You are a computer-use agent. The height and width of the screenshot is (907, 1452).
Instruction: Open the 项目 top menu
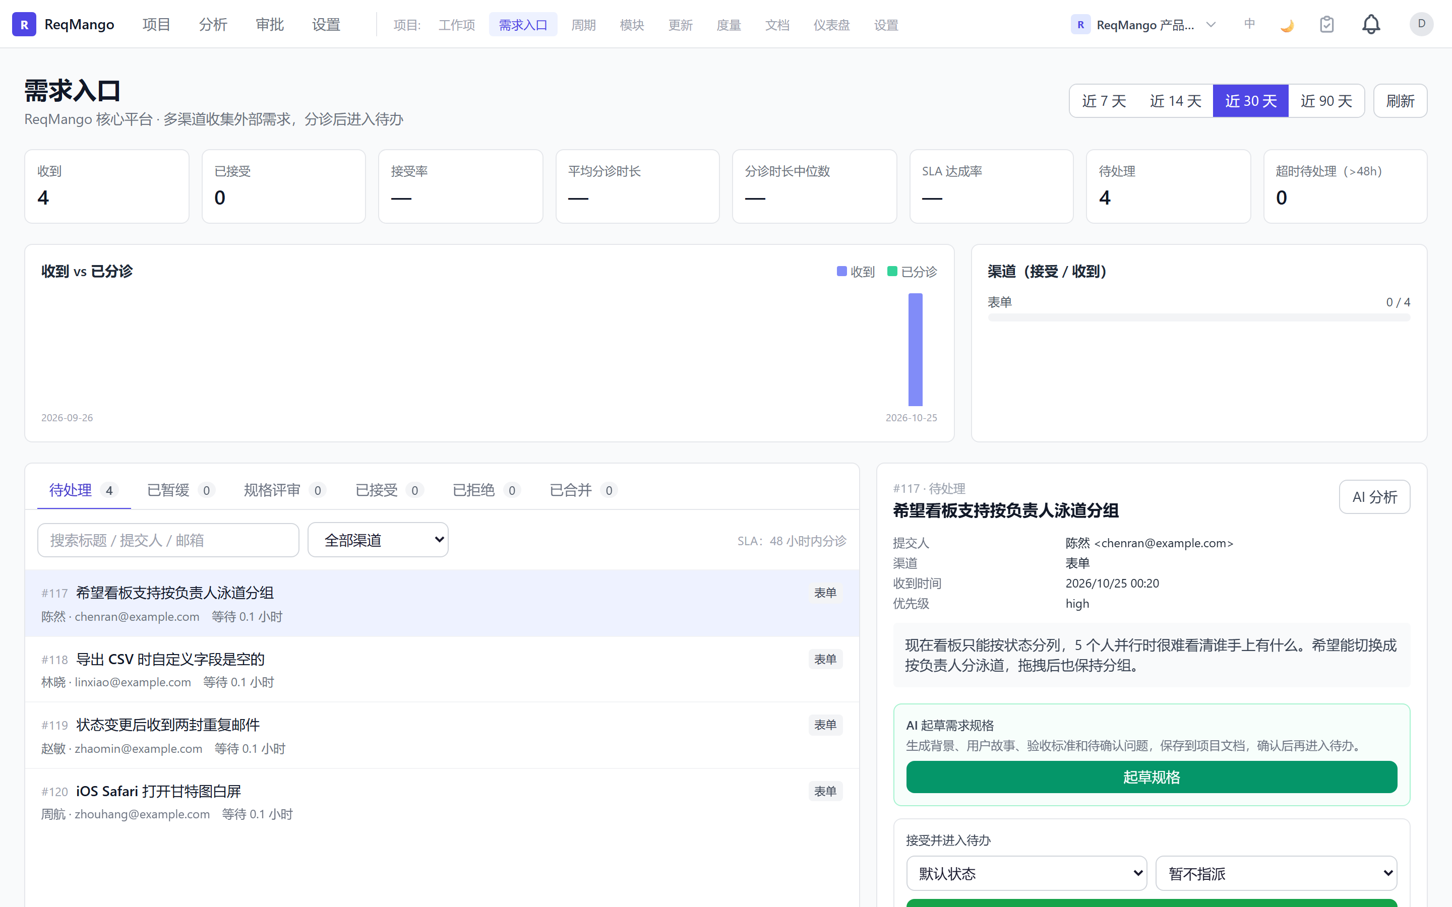pyautogui.click(x=156, y=25)
